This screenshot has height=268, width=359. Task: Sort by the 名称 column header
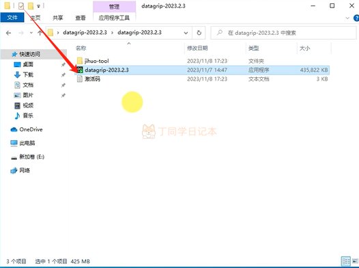[x=81, y=48]
